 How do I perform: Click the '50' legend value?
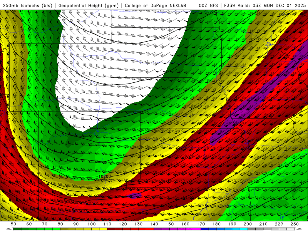pos(13,224)
